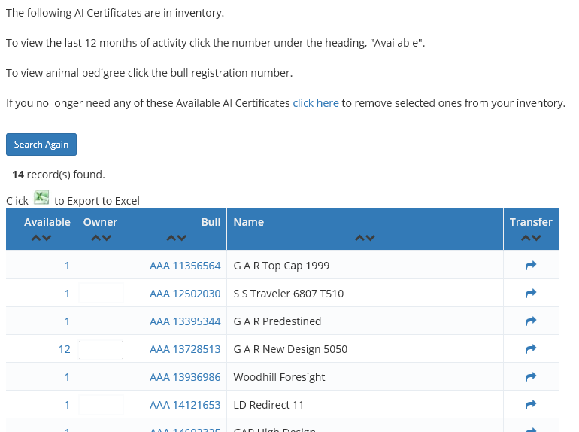
Task: View activity for G A R Top Cap 1999 available count
Action: pyautogui.click(x=67, y=266)
